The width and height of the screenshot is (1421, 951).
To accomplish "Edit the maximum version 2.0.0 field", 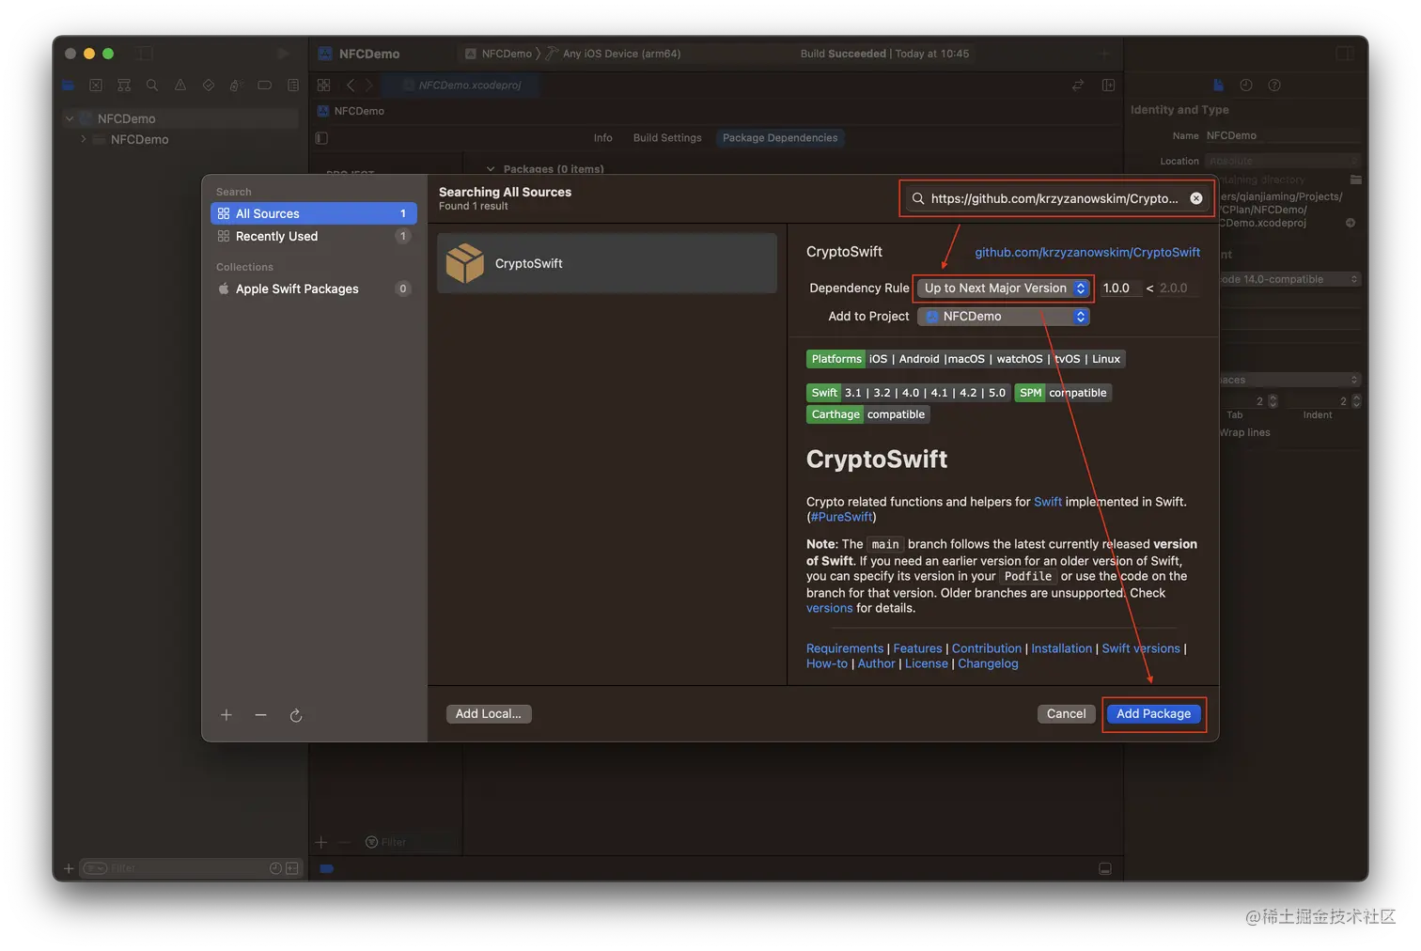I will click(x=1179, y=288).
